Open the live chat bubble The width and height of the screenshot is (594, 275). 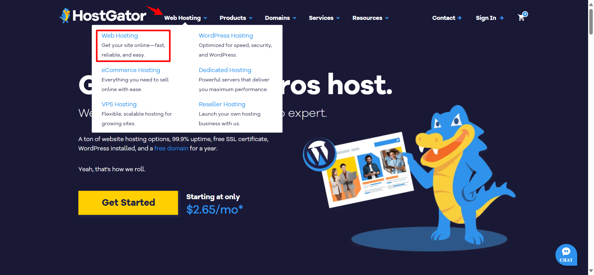click(x=566, y=255)
